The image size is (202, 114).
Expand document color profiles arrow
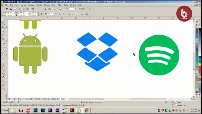tap(83, 105)
